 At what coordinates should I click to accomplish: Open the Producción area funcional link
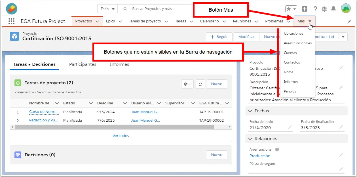point(260,156)
